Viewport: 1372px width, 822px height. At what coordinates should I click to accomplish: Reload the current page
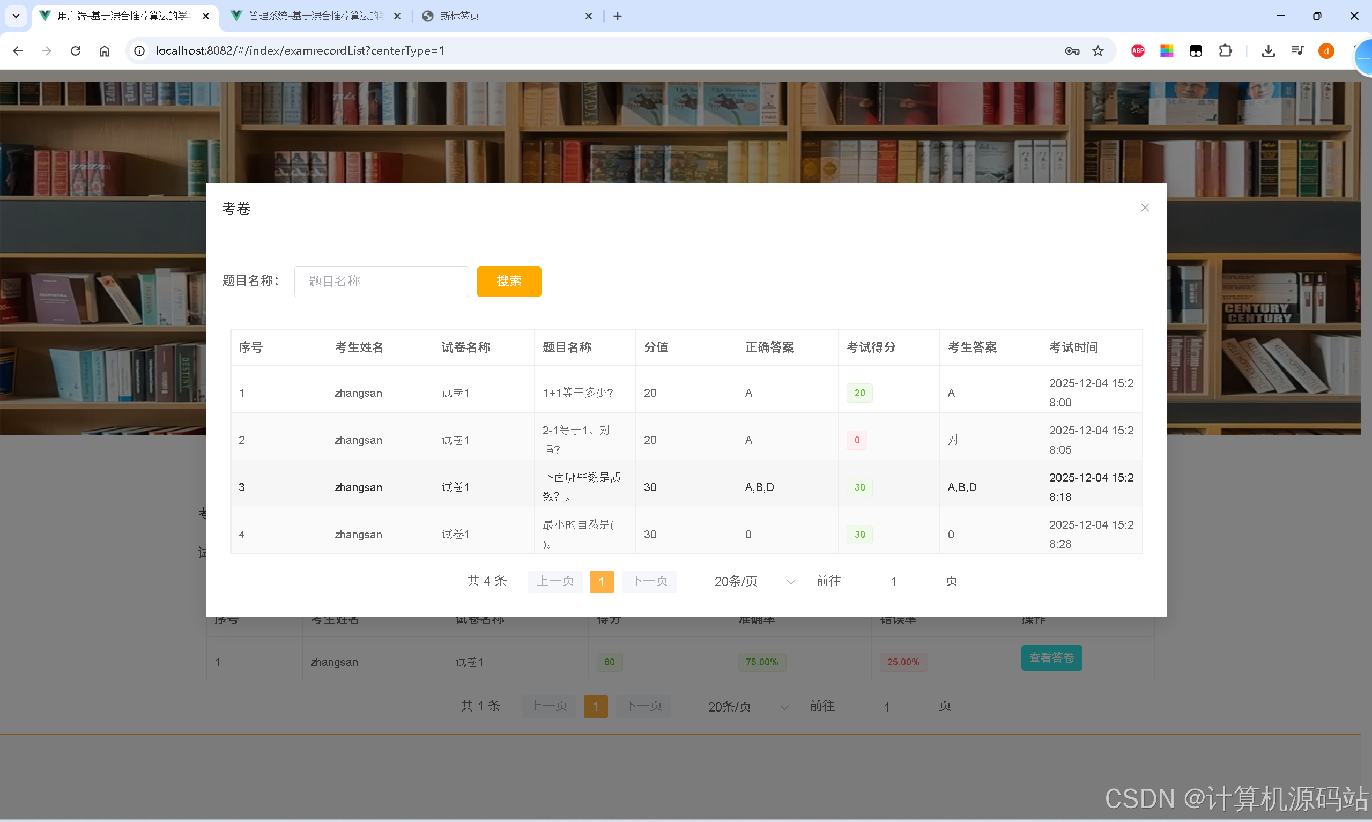point(76,50)
